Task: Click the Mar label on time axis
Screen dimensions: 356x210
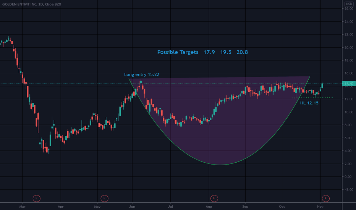Action: (22, 207)
